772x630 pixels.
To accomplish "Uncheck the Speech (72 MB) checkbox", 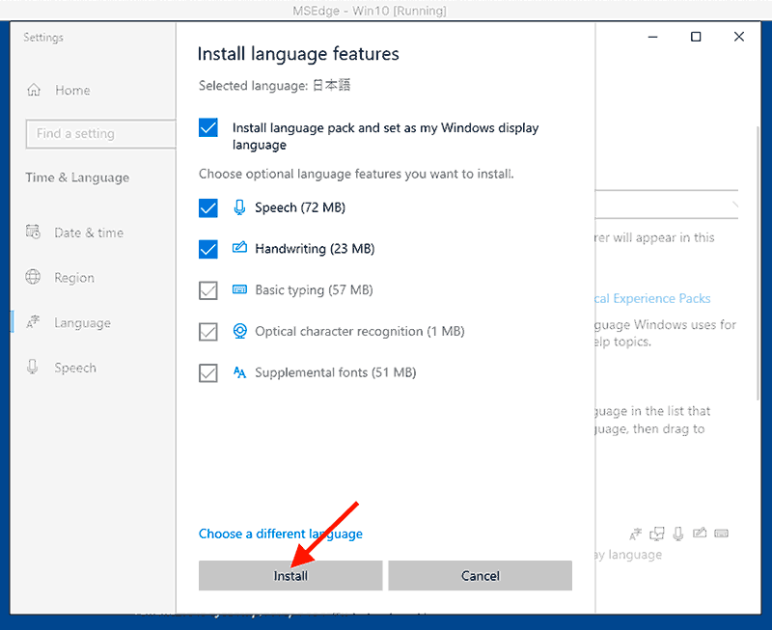I will pyautogui.click(x=208, y=208).
